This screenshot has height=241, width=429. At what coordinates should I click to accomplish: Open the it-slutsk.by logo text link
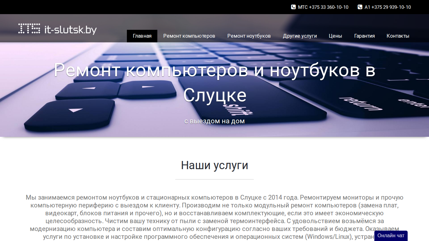click(70, 29)
